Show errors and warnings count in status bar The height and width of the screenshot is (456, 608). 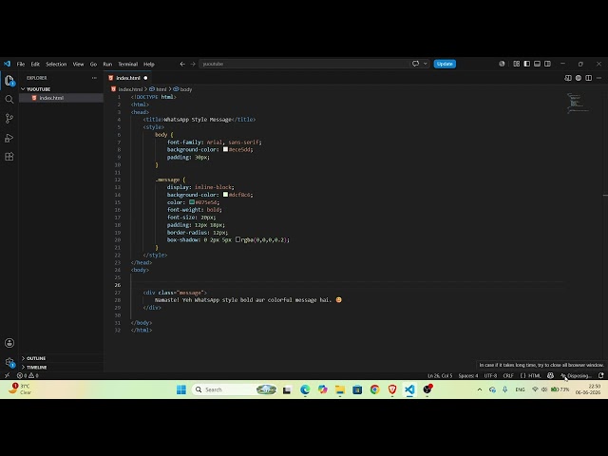[28, 375]
